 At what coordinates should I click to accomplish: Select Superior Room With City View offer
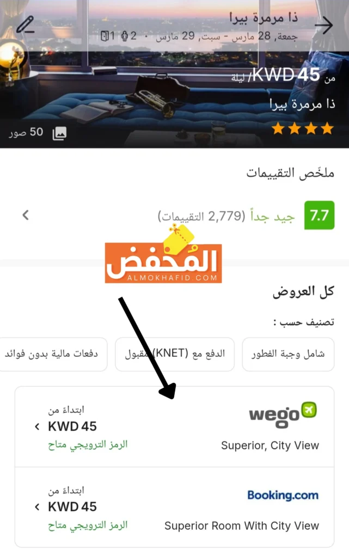tap(174, 508)
